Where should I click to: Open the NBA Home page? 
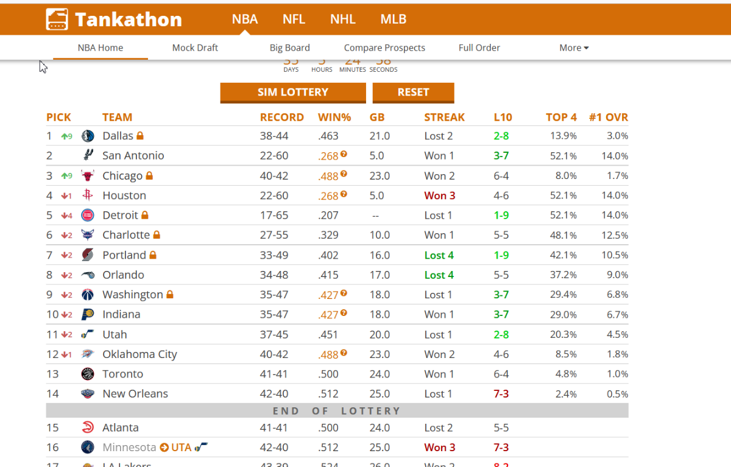(101, 47)
